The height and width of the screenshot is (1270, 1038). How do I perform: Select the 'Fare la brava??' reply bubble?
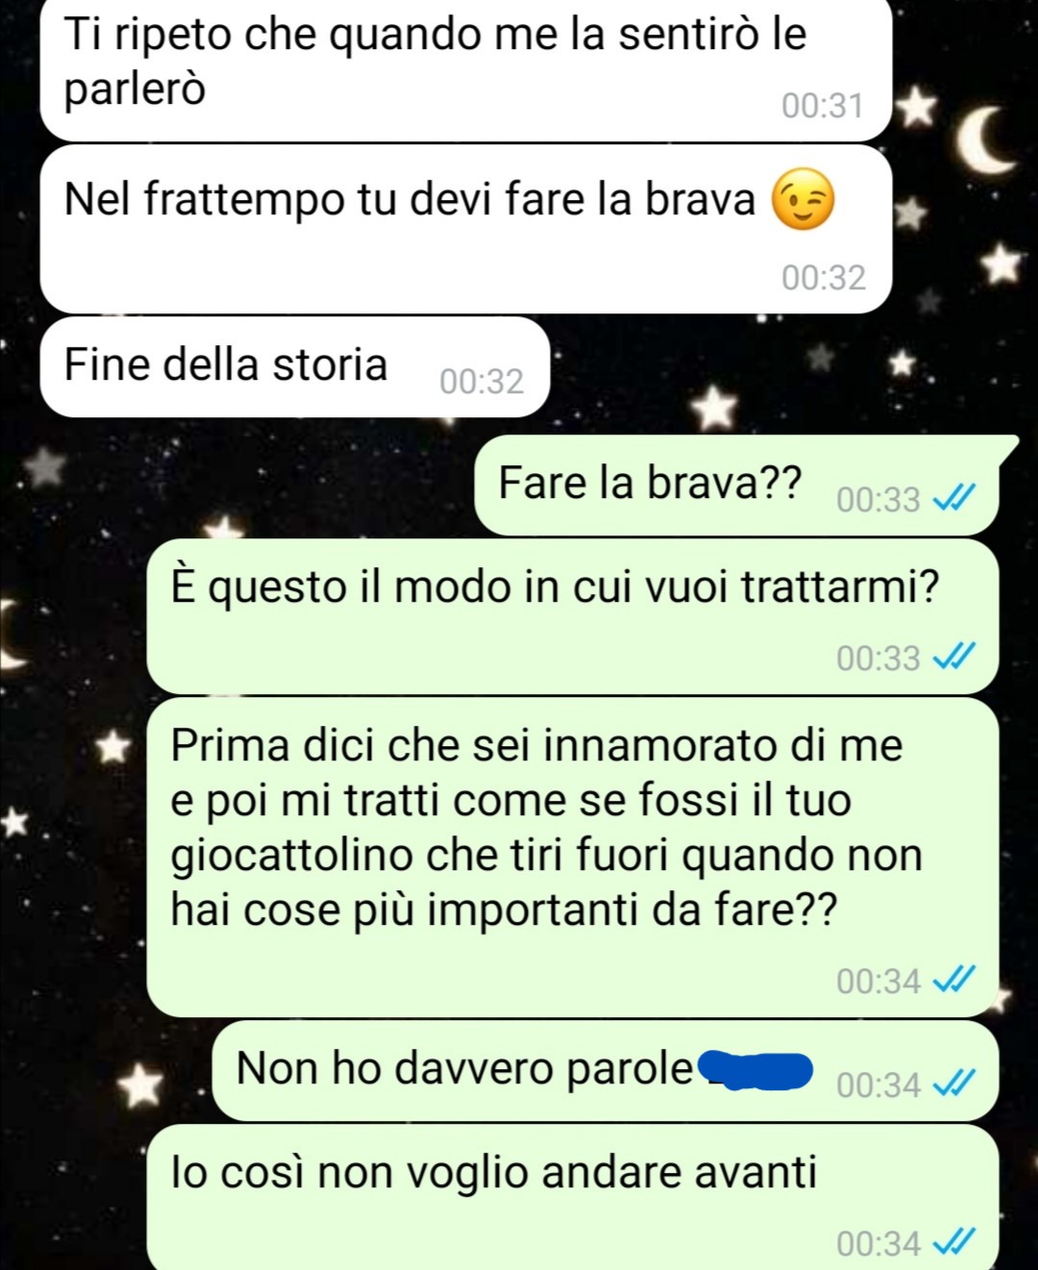[739, 485]
